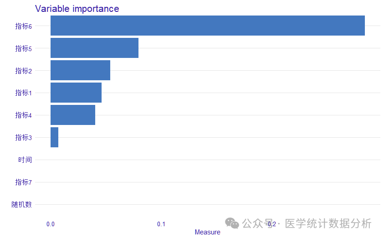Screen dimensions: 384x239
Task: Click the 指标5 axis label
Action: tap(24, 48)
